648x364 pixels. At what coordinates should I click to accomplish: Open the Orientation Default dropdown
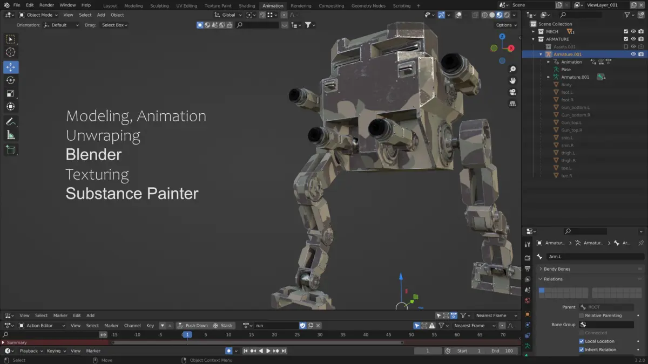click(x=61, y=25)
